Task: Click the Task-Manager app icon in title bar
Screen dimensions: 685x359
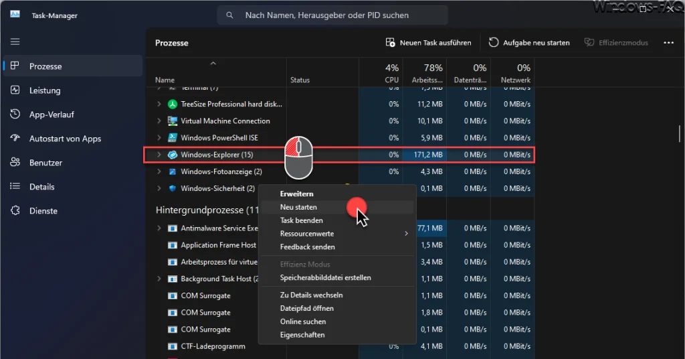Action: [x=15, y=15]
